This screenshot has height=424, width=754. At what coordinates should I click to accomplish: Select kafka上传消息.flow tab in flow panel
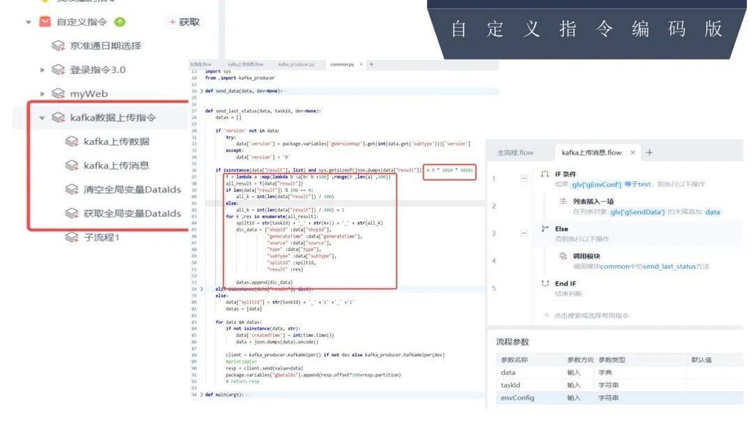(591, 153)
